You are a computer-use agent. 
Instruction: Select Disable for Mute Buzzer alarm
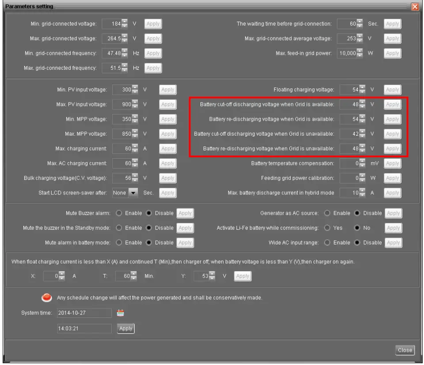(149, 213)
